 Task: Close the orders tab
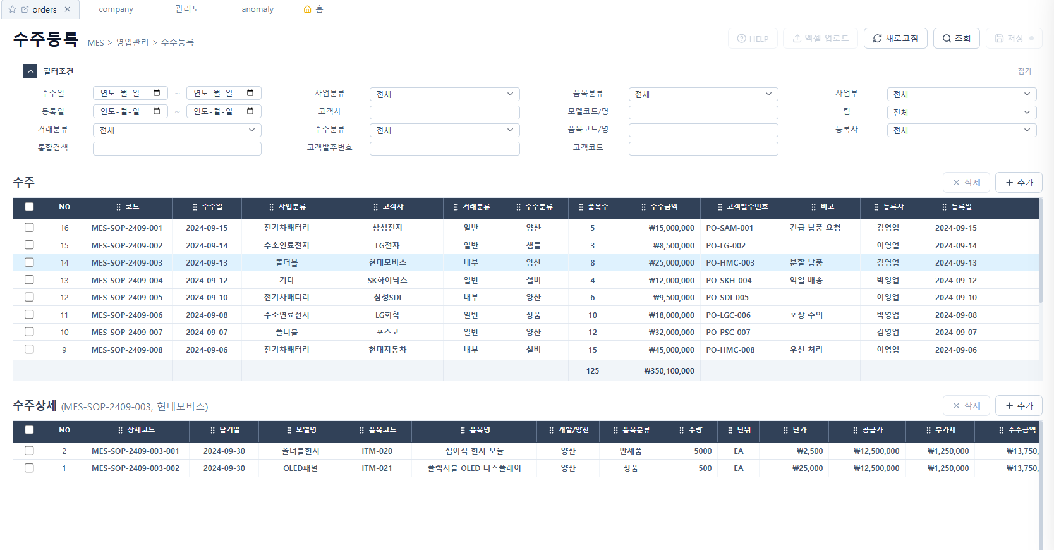click(x=68, y=9)
